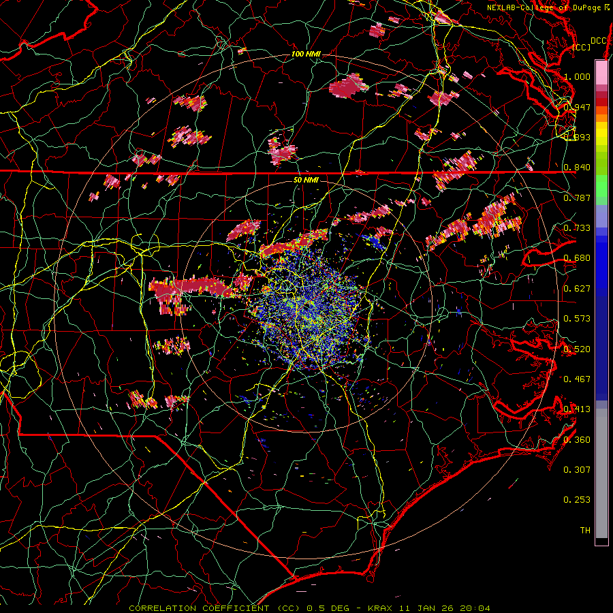This screenshot has height=613, width=613.
Task: Click the 0.840 scale value
Action: pos(577,168)
